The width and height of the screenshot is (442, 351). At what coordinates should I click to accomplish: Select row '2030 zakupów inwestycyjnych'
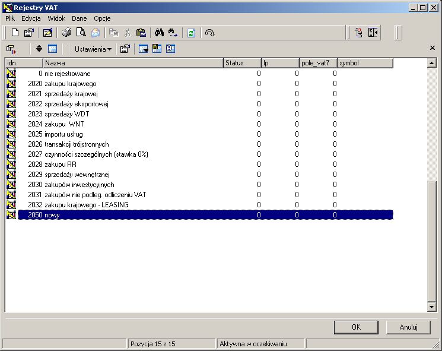[199, 185]
